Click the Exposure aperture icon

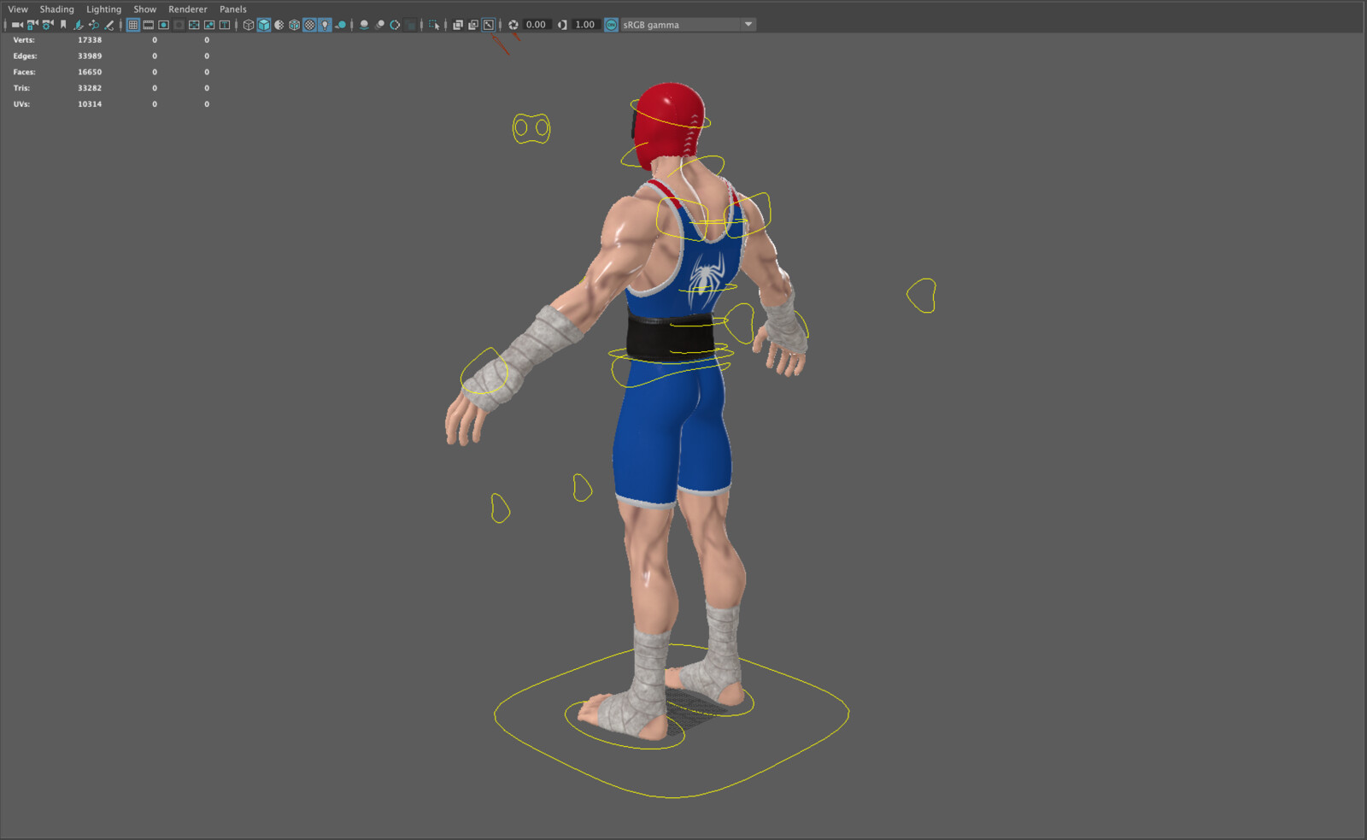point(513,25)
